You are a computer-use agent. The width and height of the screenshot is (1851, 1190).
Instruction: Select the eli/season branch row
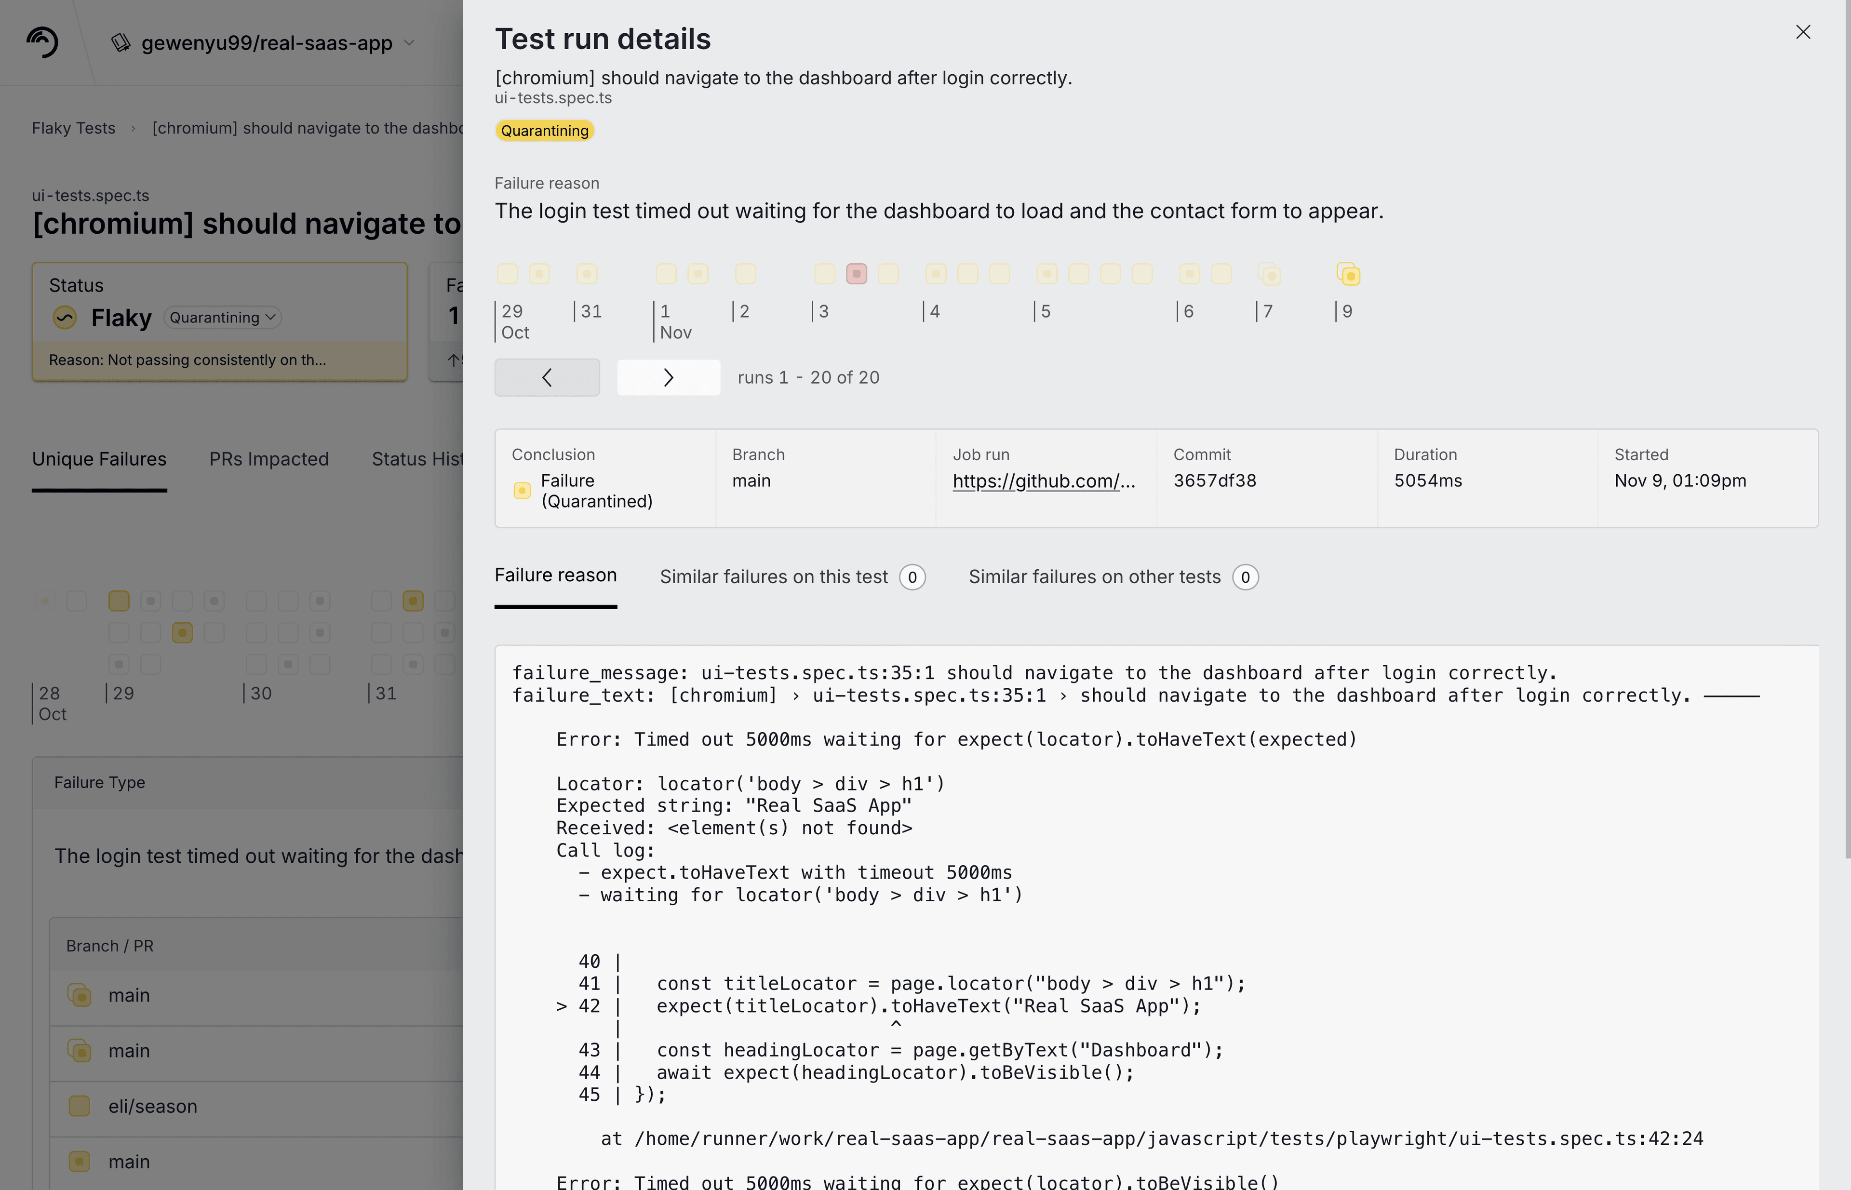click(152, 1107)
